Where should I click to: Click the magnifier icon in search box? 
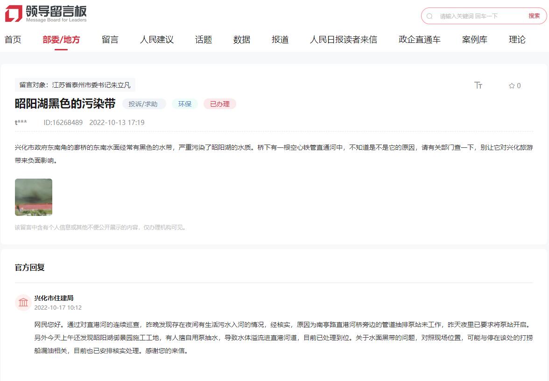pyautogui.click(x=429, y=16)
